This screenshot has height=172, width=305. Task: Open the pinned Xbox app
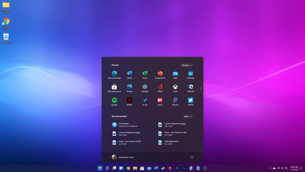click(175, 88)
